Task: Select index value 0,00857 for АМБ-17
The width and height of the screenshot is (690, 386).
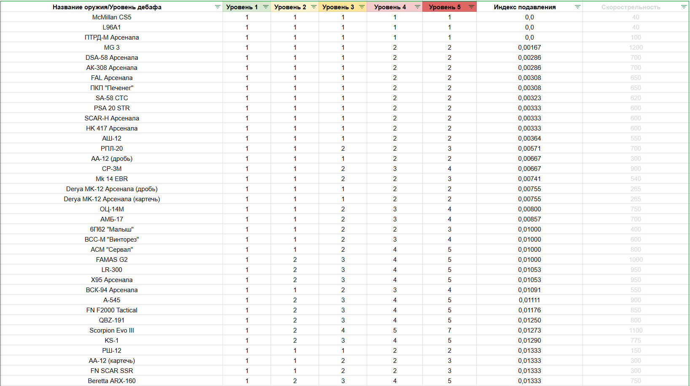Action: (529, 219)
